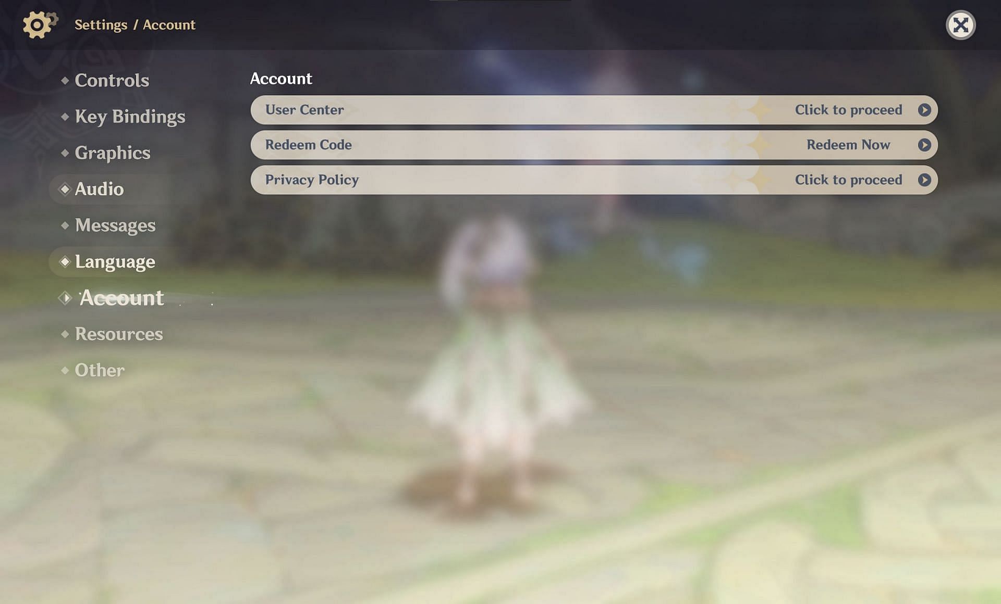Screen dimensions: 1001x604
Task: Expand the Messages settings section
Action: pyautogui.click(x=115, y=224)
